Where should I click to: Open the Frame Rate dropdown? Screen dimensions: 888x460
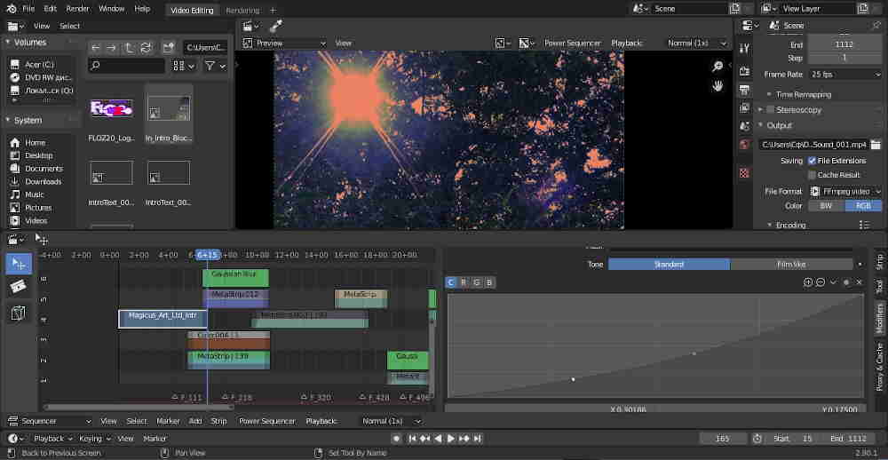[x=844, y=75]
